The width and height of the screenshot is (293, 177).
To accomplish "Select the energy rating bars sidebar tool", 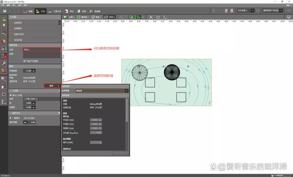I will click(x=4, y=71).
